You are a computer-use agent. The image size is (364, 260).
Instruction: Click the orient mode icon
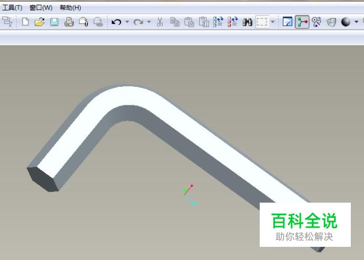(317, 22)
